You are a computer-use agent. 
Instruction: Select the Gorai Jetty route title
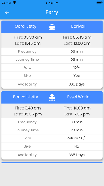tap(25, 26)
